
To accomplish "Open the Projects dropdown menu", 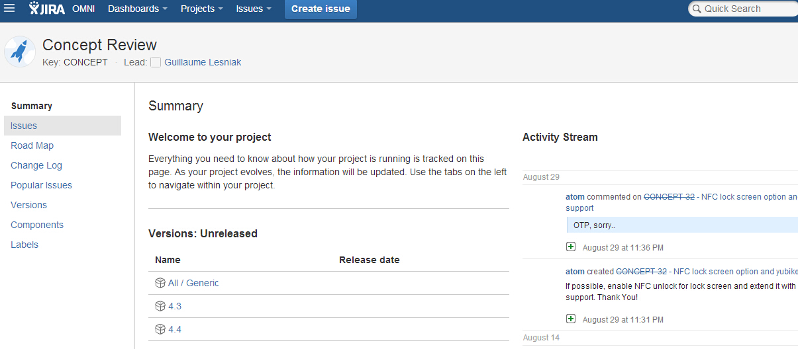I will pyautogui.click(x=202, y=9).
